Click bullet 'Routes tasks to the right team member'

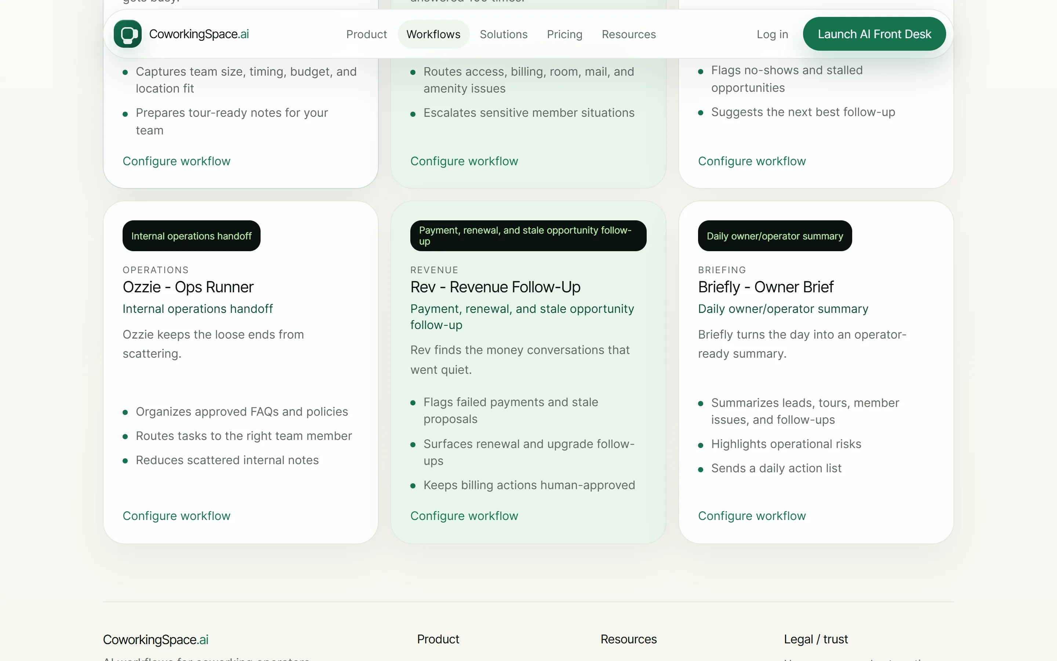[x=244, y=436]
